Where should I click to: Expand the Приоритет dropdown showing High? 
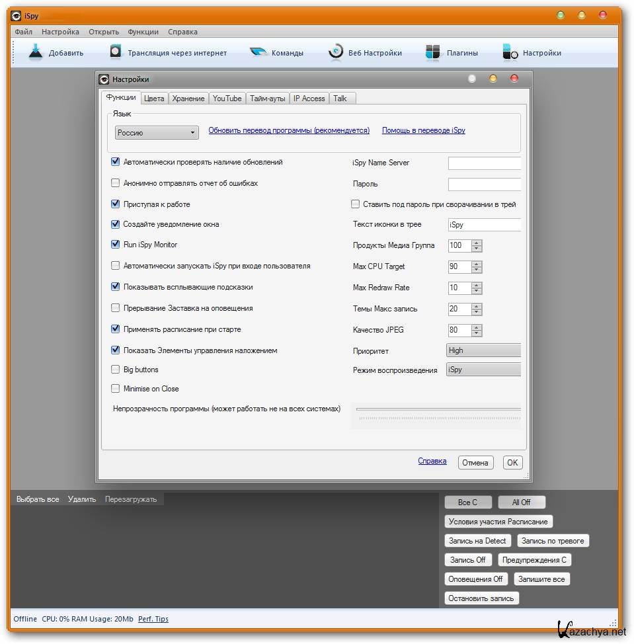pyautogui.click(x=483, y=350)
